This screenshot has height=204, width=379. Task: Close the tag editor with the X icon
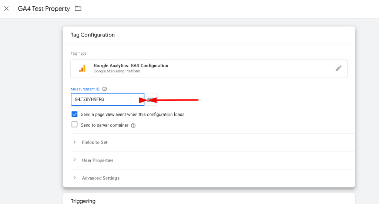[x=7, y=8]
